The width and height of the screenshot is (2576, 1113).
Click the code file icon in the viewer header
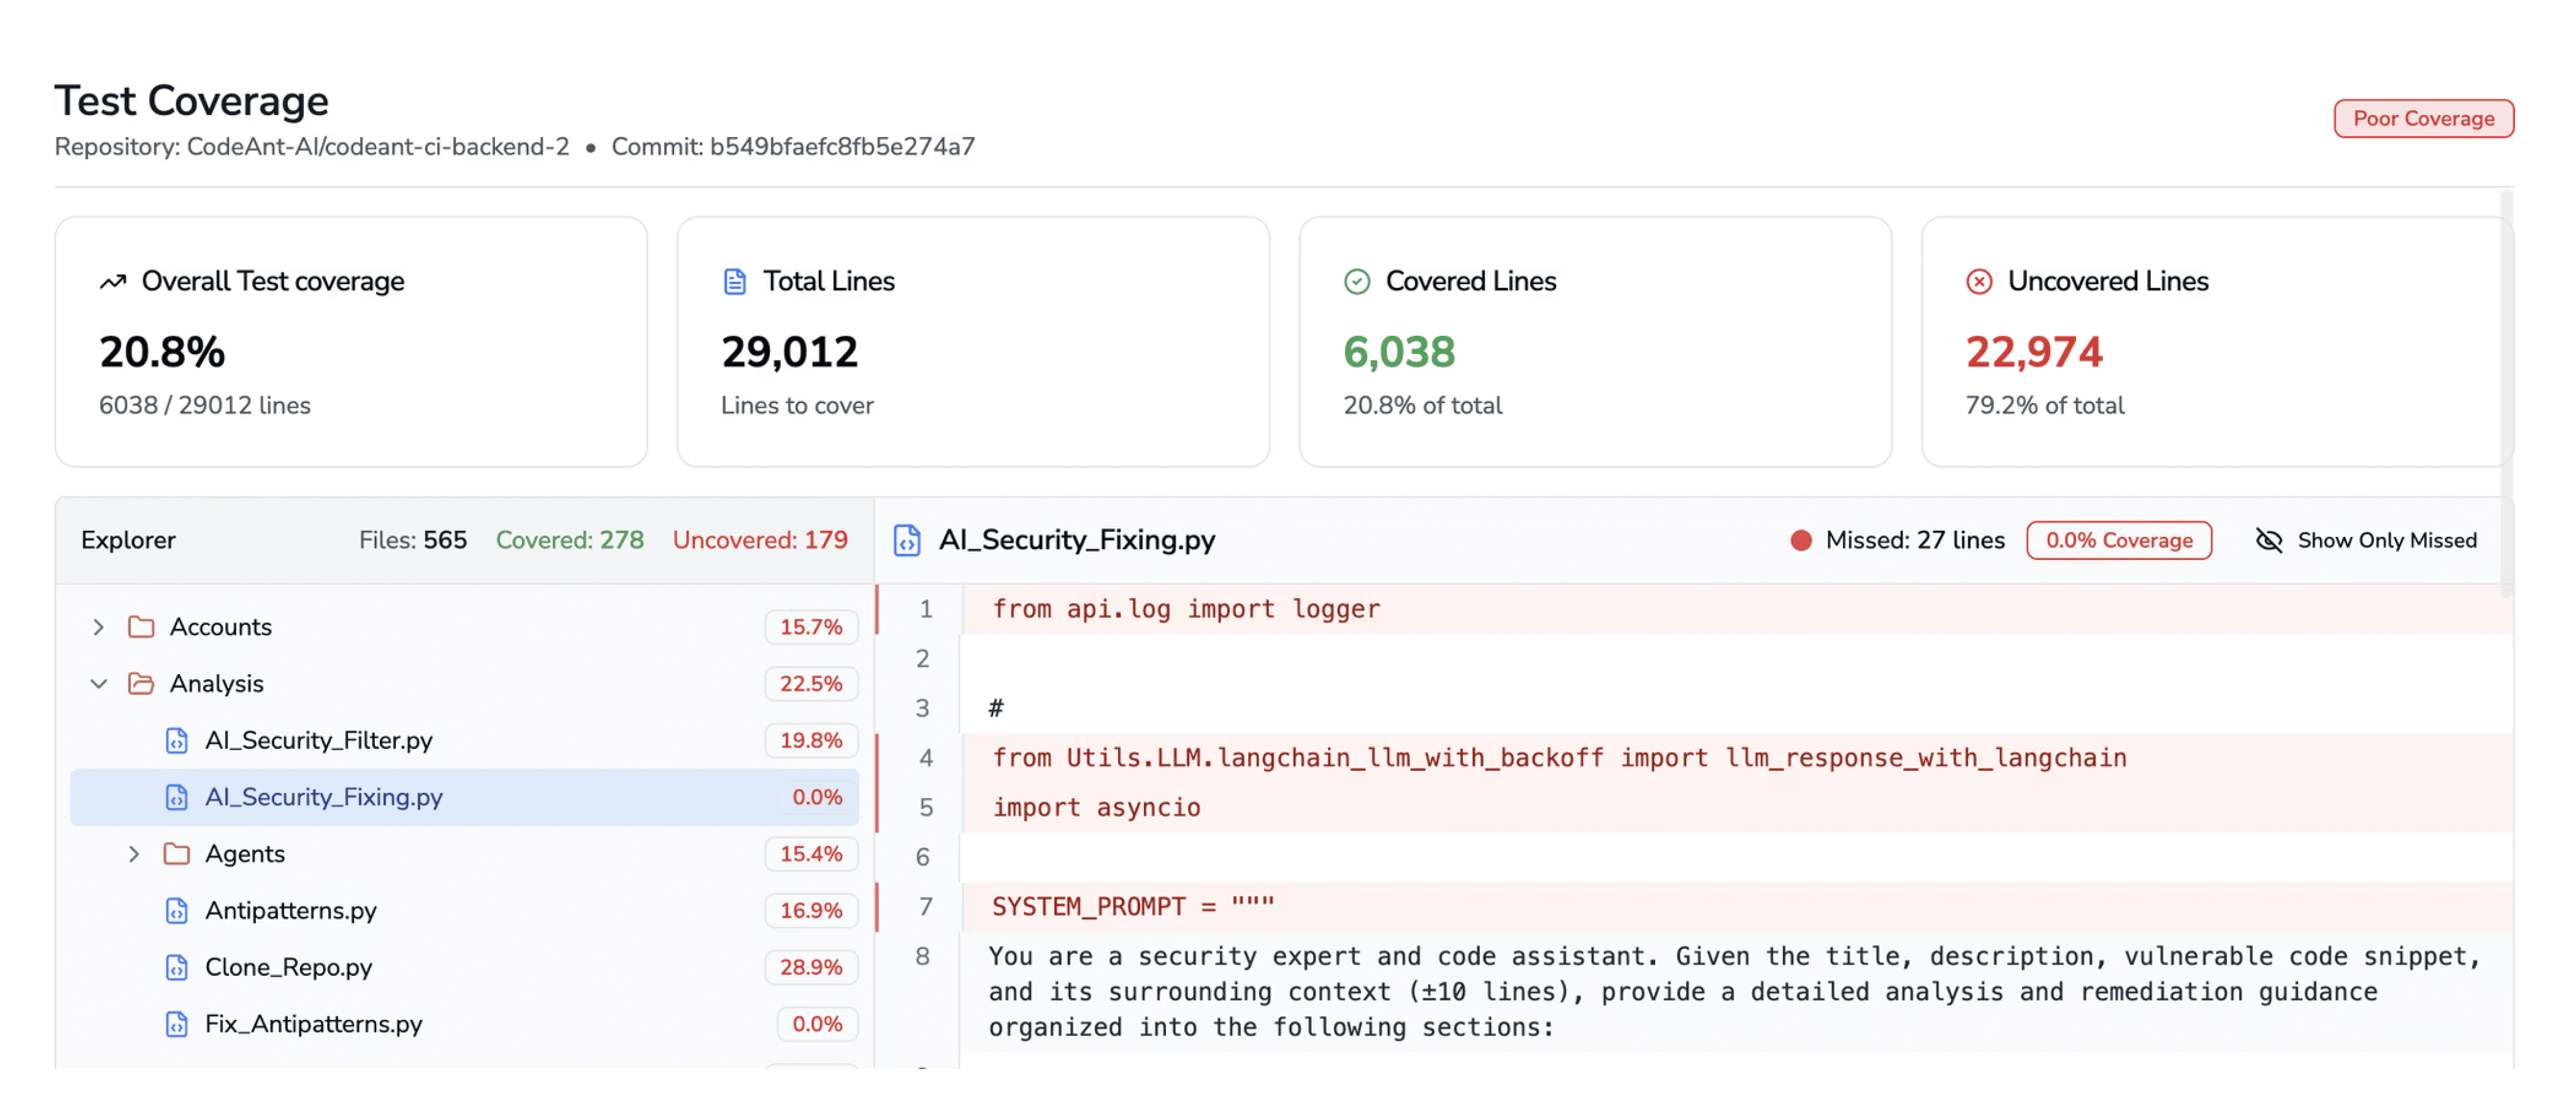click(x=907, y=540)
